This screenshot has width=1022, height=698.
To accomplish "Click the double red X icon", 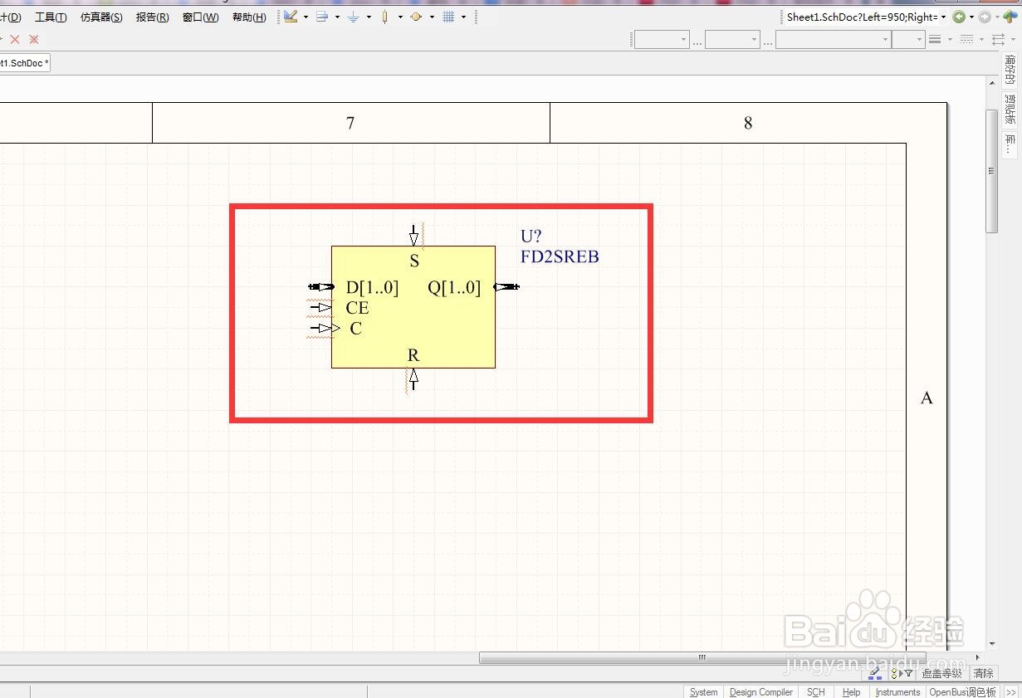I will click(34, 39).
